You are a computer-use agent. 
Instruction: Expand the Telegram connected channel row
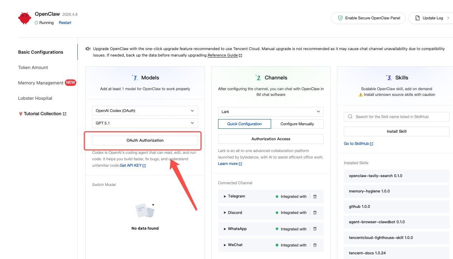[x=225, y=196]
